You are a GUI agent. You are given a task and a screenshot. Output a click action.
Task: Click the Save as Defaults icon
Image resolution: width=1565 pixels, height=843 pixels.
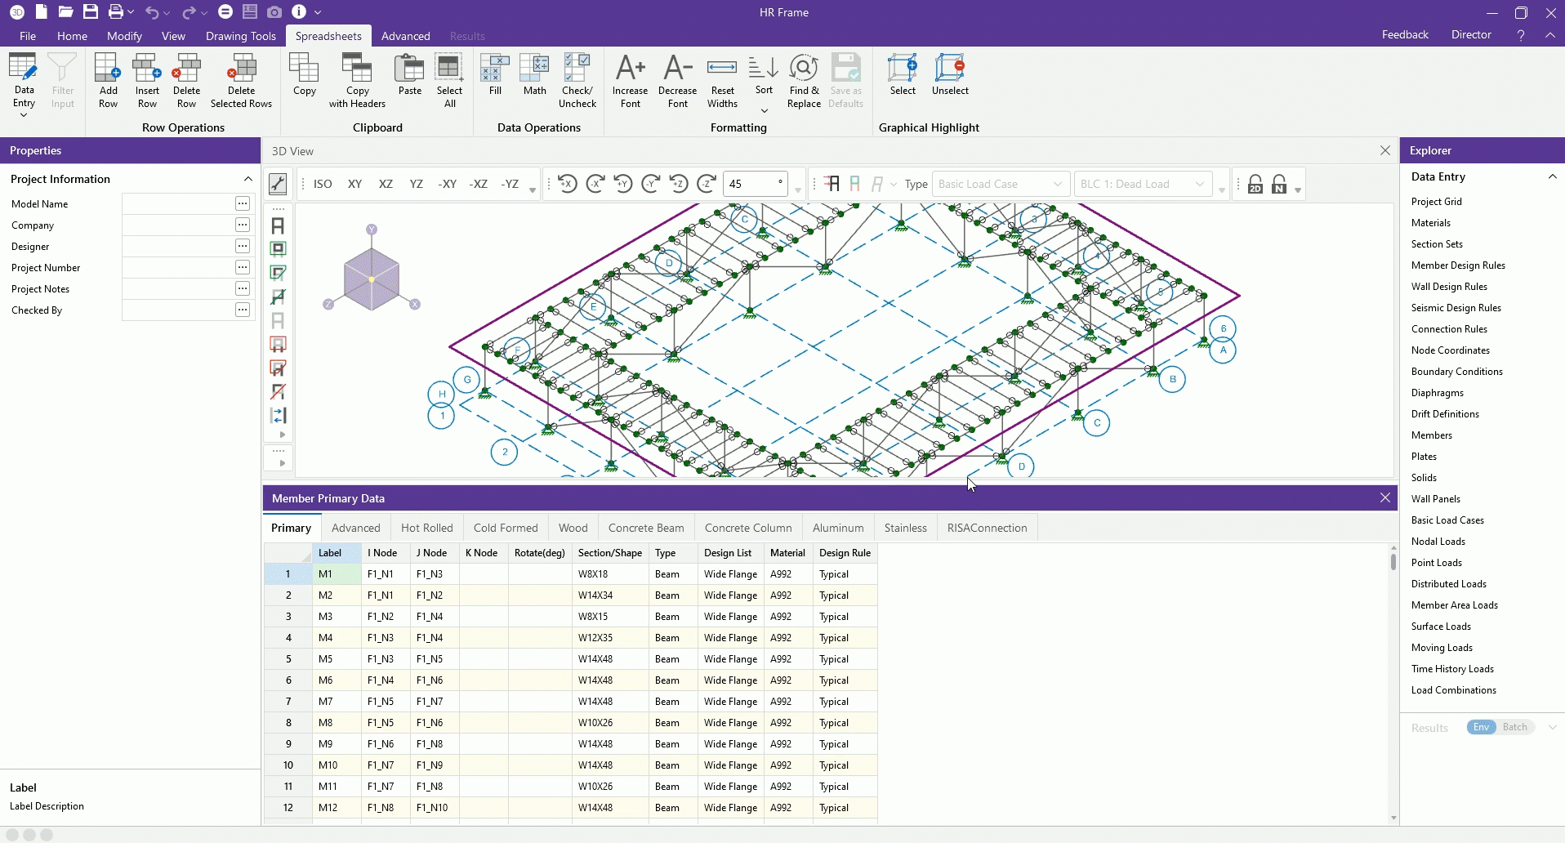click(846, 78)
